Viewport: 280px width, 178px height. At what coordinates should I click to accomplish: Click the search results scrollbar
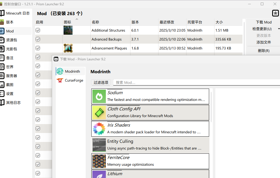click(x=211, y=107)
